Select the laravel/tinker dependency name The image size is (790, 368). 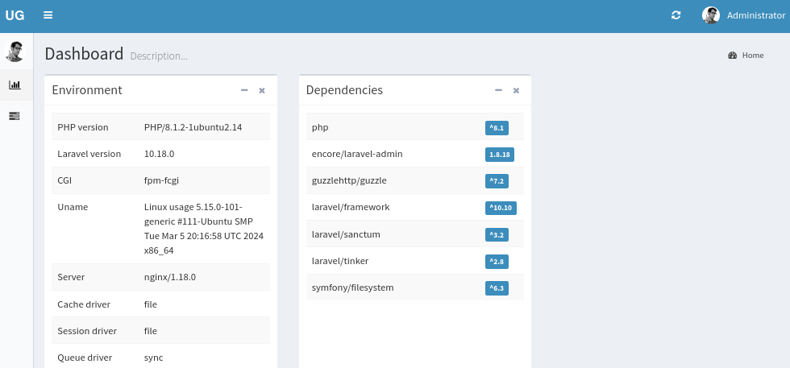340,261
